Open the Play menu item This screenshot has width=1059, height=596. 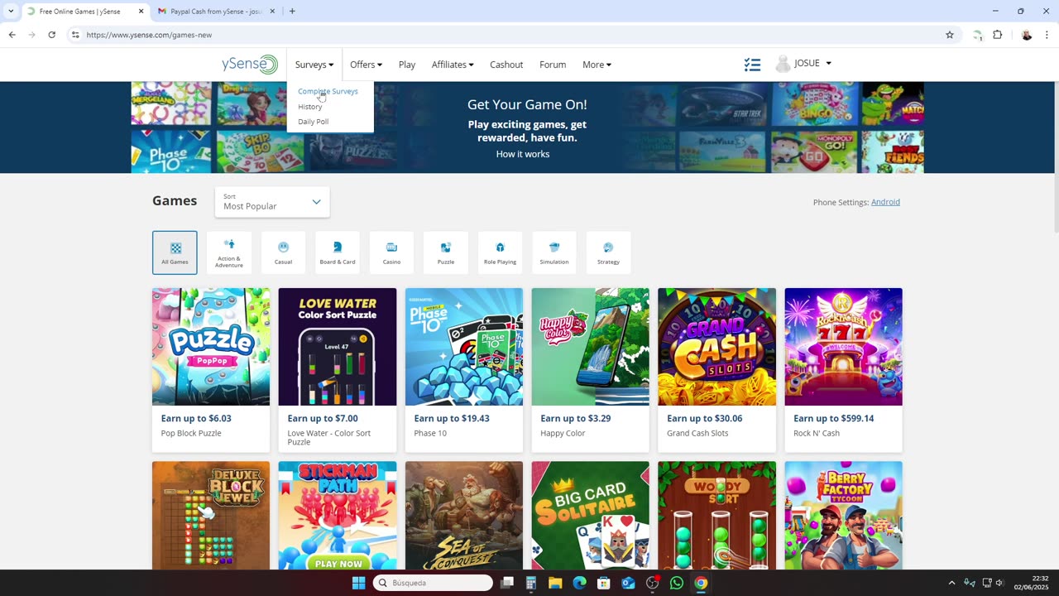pos(407,65)
